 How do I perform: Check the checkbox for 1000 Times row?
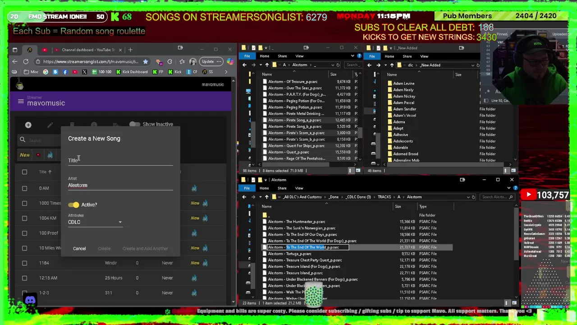tap(25, 203)
